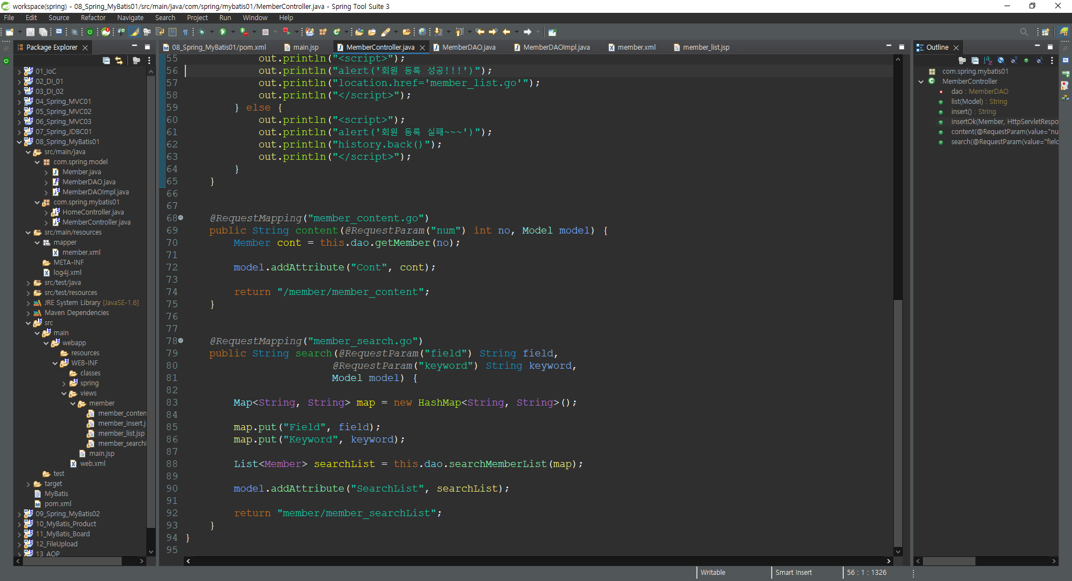
Task: Toggle Mark Occurrences highlighter in toolbar
Action: click(135, 32)
